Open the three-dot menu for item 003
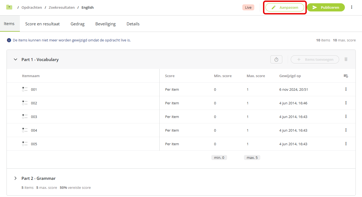This screenshot has width=362, height=197. [346, 116]
